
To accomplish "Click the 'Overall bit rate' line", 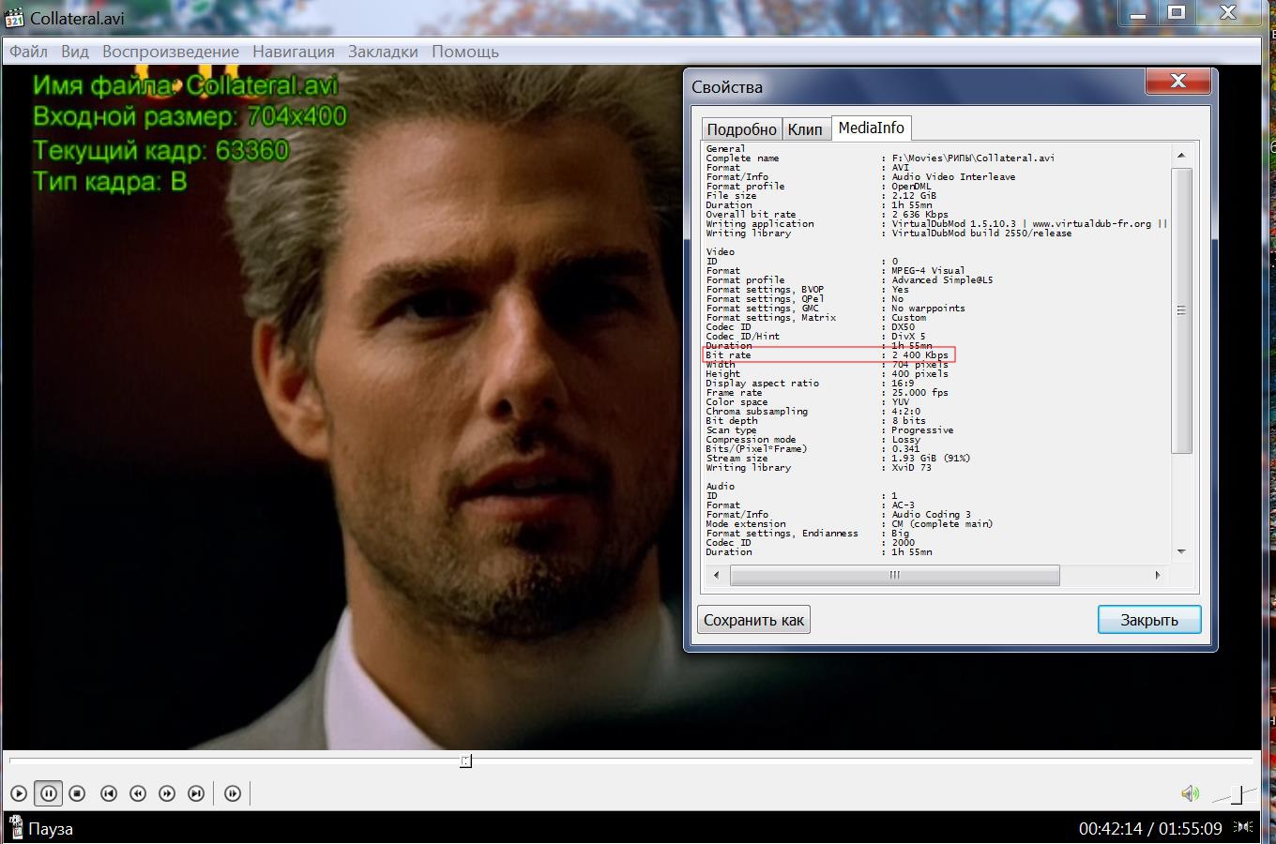I will 828,215.
